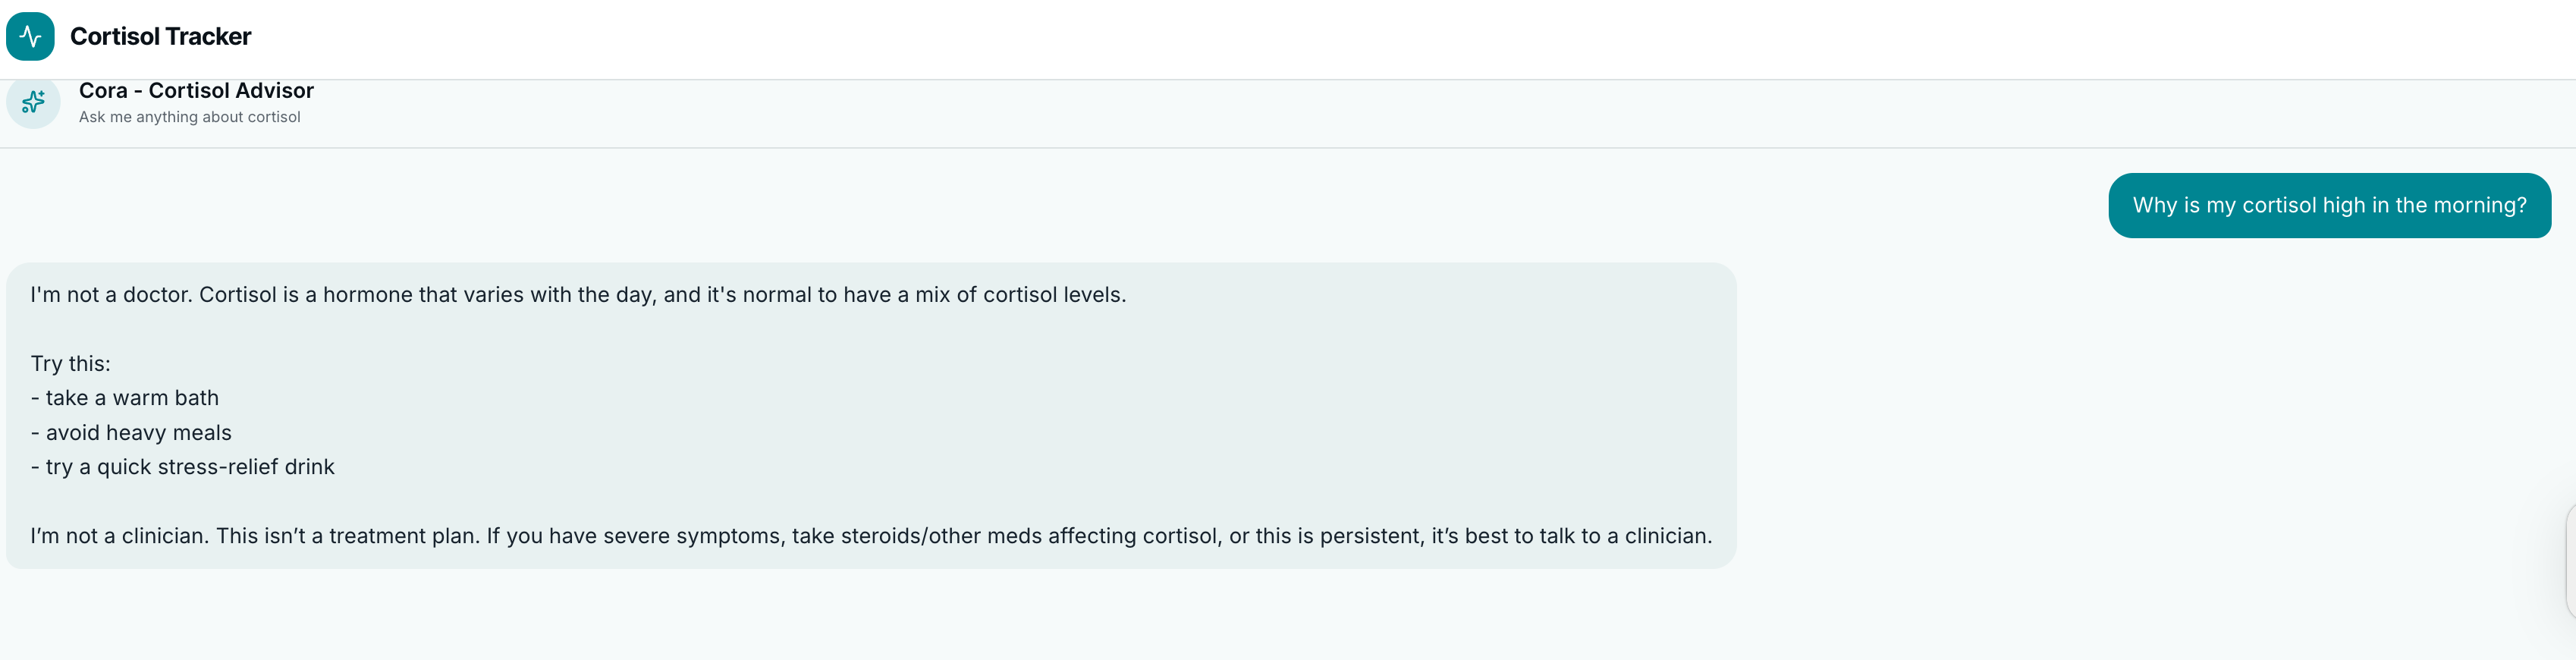This screenshot has height=660, width=2576.
Task: Click "This isn't a treatment plan" sentence
Action: [347, 536]
